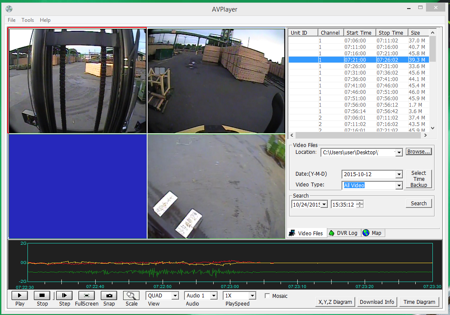This screenshot has width=450, height=315.
Task: Open the X,Y,Z Diagram
Action: 335,302
